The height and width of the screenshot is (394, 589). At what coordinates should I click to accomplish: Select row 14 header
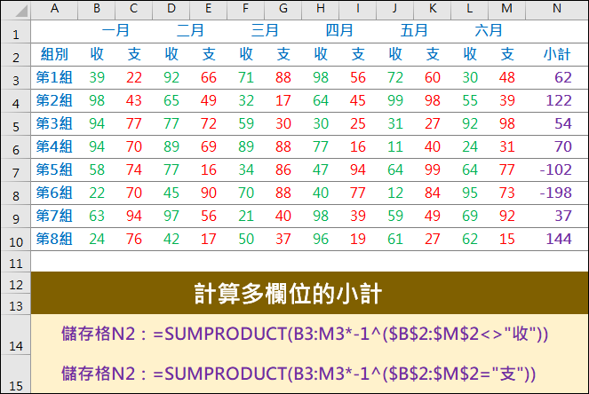click(x=16, y=335)
